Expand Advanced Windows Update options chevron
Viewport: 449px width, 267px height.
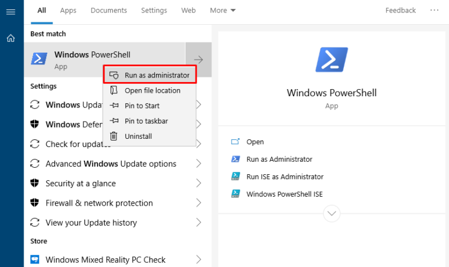(199, 164)
